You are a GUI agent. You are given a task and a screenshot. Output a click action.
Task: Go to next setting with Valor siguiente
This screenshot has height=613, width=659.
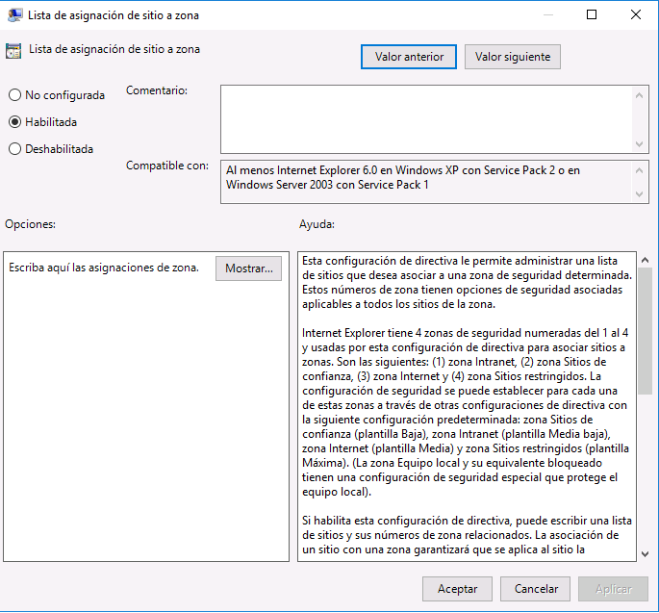tap(512, 57)
